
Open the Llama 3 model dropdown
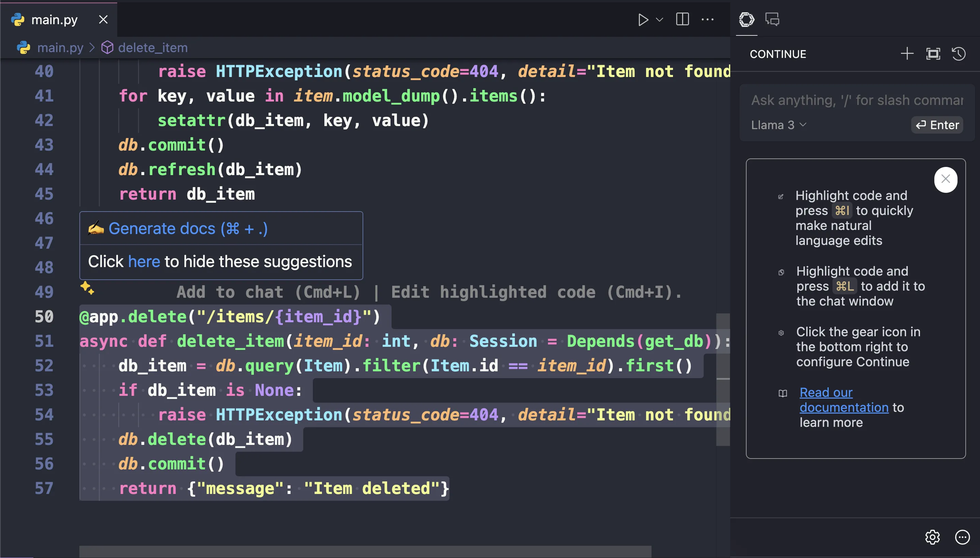(x=779, y=125)
